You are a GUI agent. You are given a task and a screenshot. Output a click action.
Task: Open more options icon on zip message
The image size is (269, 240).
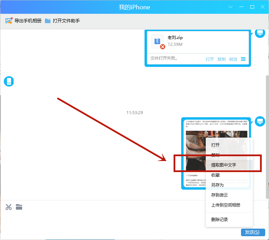point(243,59)
